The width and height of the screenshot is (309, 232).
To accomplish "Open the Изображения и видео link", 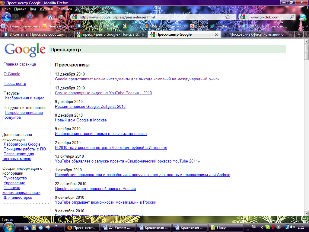I will [x=24, y=98].
